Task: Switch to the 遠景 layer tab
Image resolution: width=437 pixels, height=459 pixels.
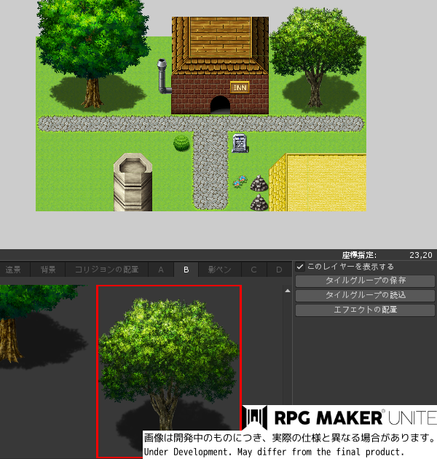Action: click(14, 270)
